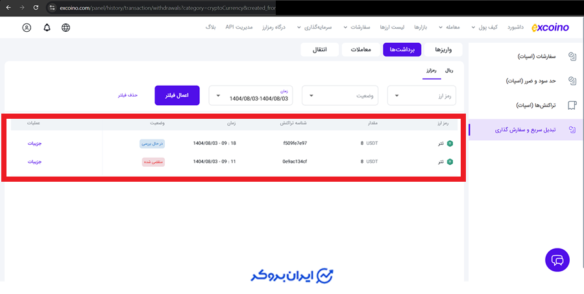Click the browser back arrow
The width and height of the screenshot is (584, 294).
pyautogui.click(x=8, y=7)
